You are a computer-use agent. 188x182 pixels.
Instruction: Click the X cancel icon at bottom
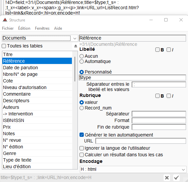click(167, 178)
